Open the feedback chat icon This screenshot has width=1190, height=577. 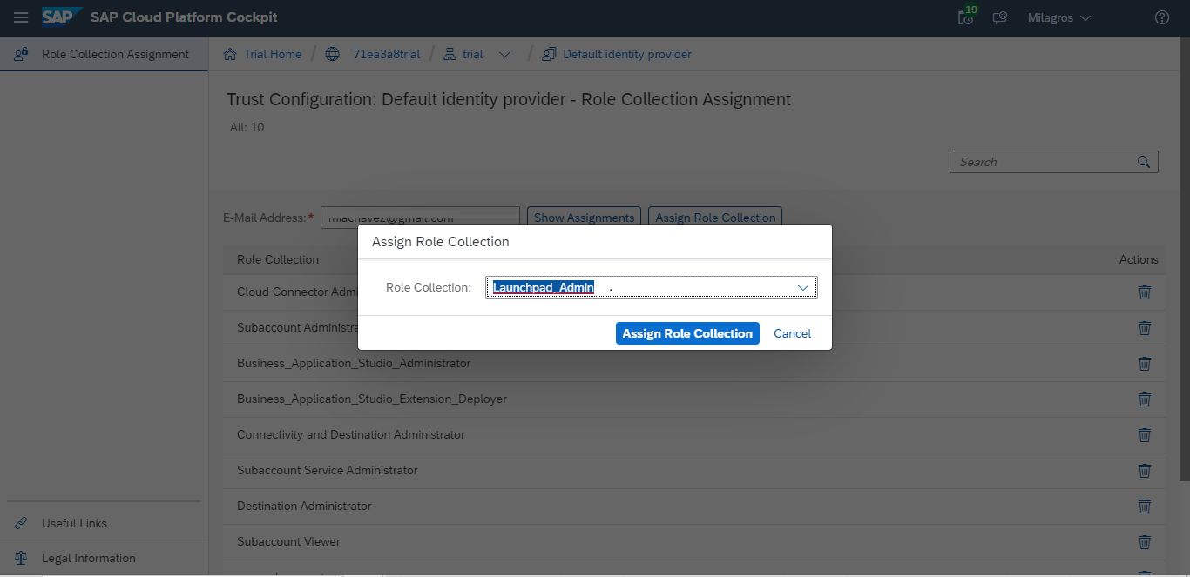(1000, 17)
